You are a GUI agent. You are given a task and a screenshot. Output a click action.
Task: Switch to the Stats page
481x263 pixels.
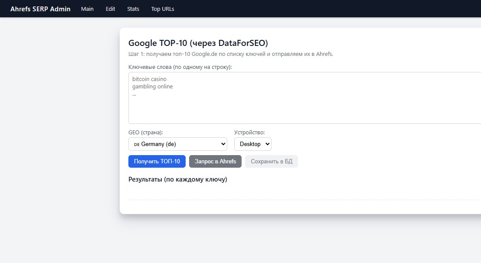133,9
